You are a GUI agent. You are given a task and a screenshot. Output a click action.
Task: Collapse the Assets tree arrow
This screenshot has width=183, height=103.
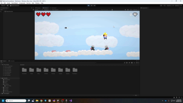(1, 78)
